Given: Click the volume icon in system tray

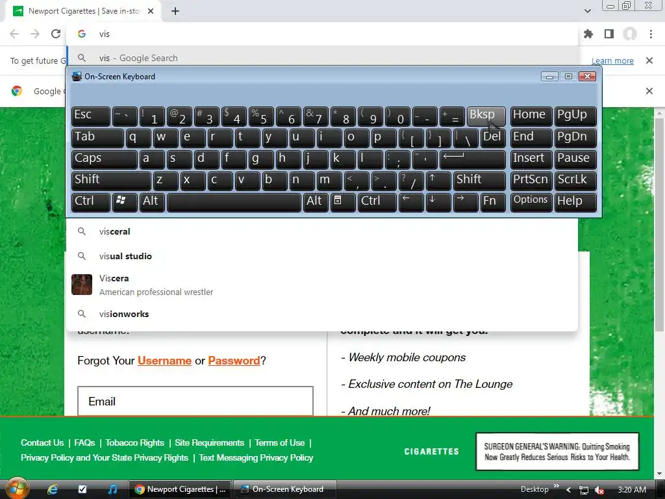Looking at the screenshot, I should pyautogui.click(x=599, y=490).
